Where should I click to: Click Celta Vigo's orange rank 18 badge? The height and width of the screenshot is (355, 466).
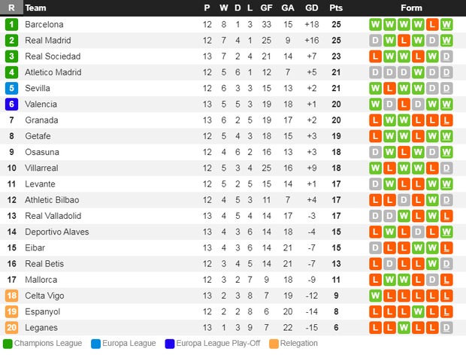tap(11, 296)
